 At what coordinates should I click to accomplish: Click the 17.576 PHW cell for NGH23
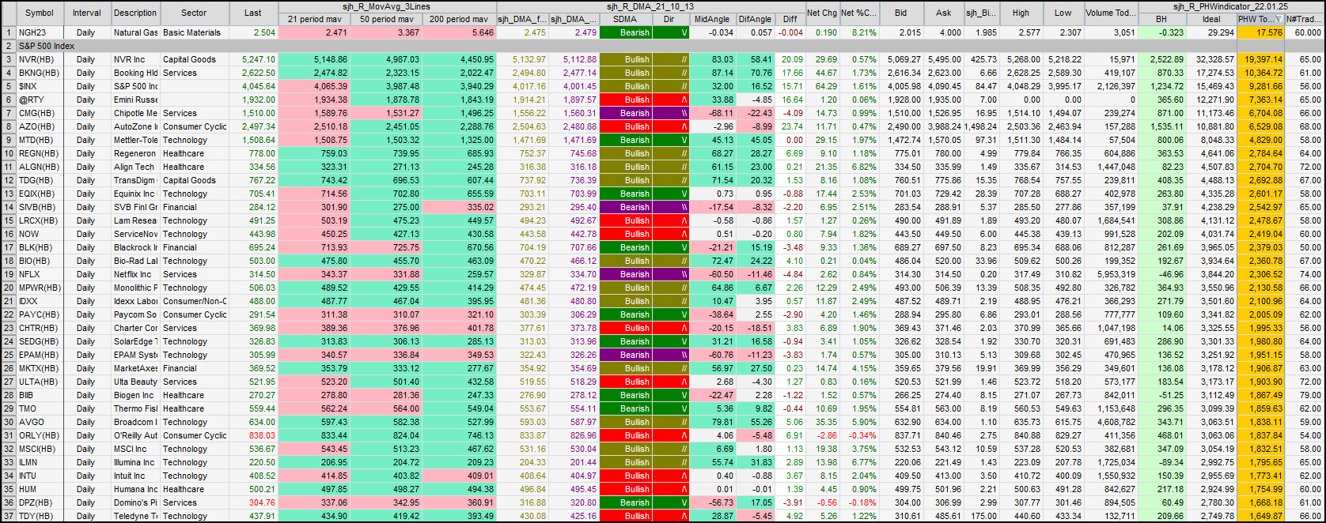(x=1261, y=32)
